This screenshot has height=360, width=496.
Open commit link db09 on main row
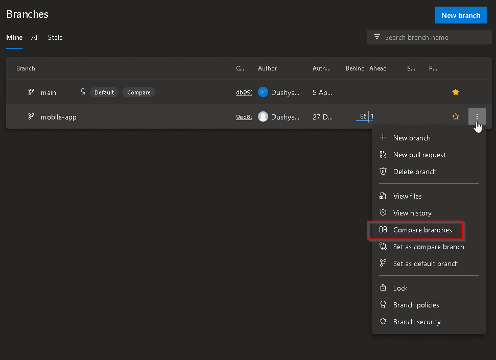tap(244, 92)
